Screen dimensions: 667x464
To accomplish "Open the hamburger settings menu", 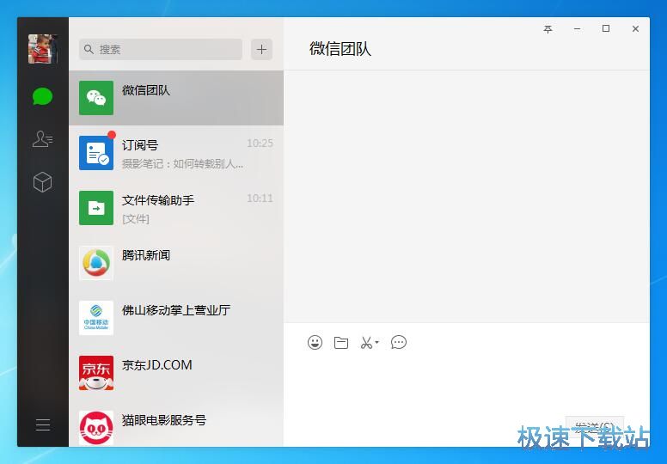I will (x=42, y=424).
